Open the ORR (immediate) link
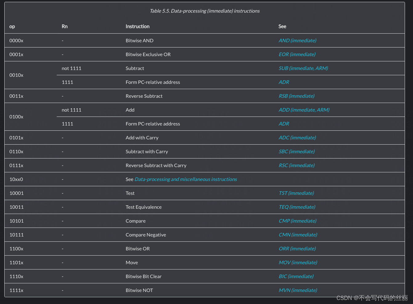The height and width of the screenshot is (304, 413). point(297,249)
